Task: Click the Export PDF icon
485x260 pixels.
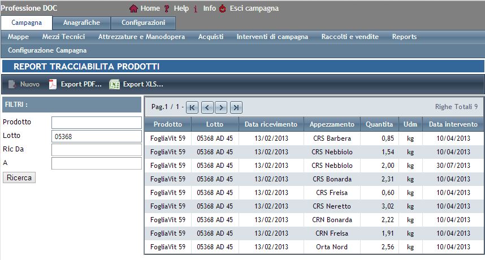Action: pos(53,85)
